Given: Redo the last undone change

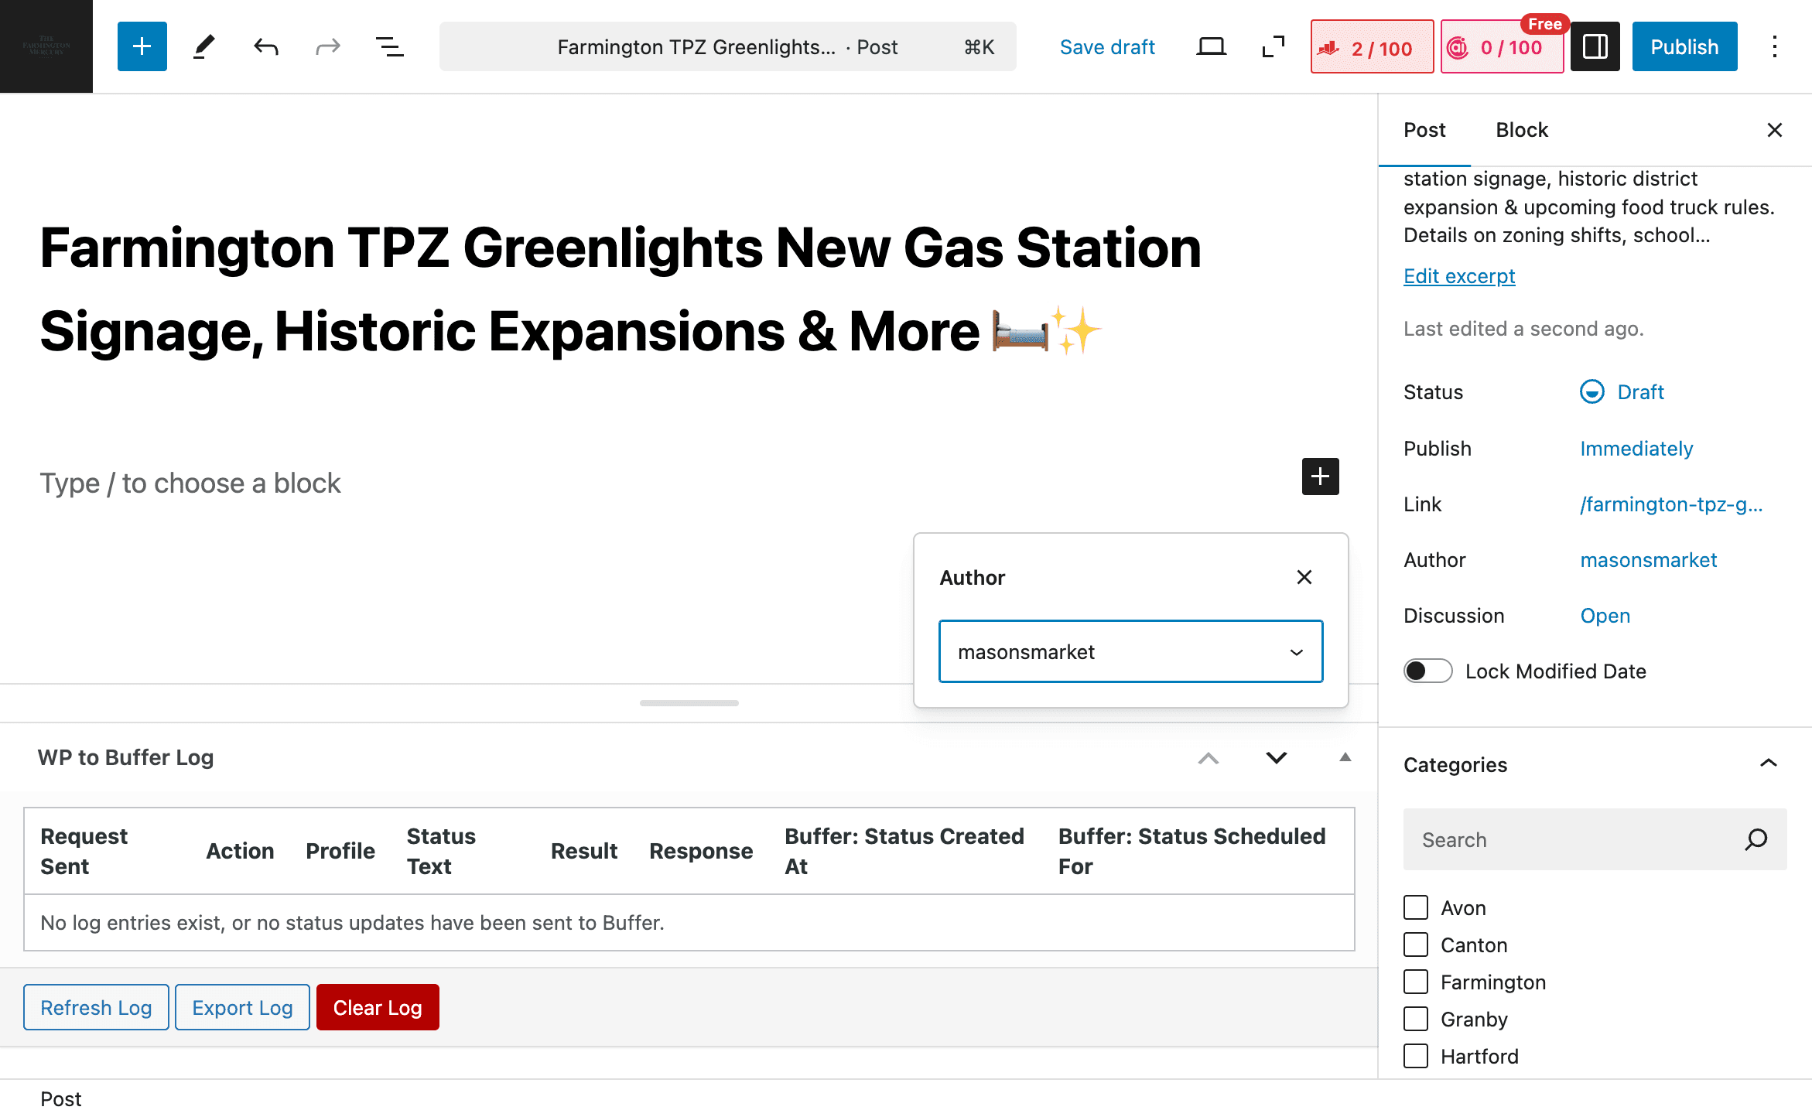Looking at the screenshot, I should pyautogui.click(x=328, y=46).
